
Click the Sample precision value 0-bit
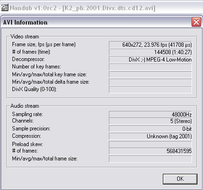tap(150, 129)
